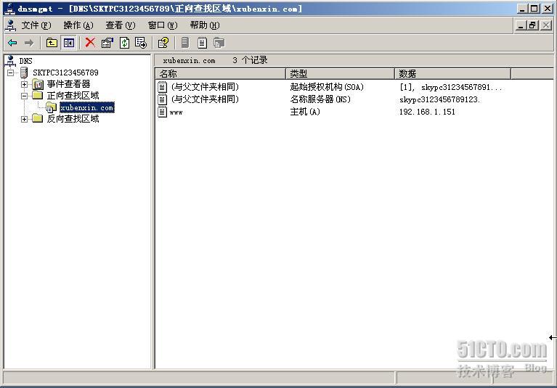Click the gray single server toolbar icon
Viewport: 557px width, 388px height.
(185, 43)
